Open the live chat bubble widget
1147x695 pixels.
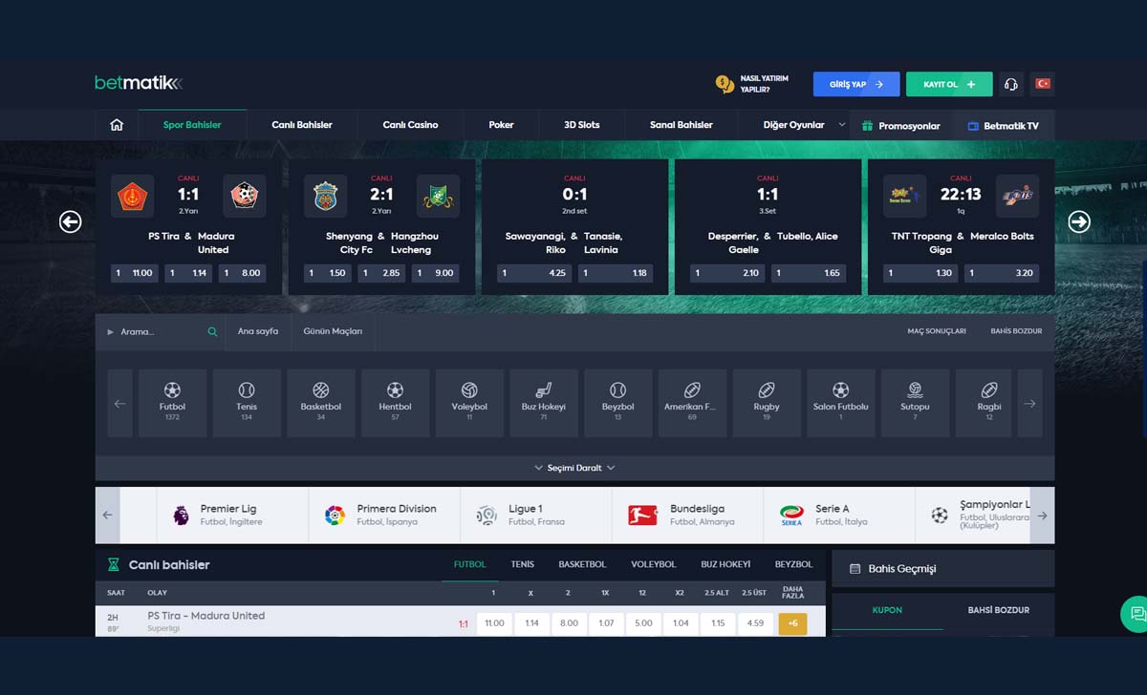1136,614
